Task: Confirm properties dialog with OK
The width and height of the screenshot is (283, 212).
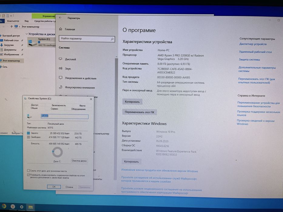Action: (x=54, y=187)
